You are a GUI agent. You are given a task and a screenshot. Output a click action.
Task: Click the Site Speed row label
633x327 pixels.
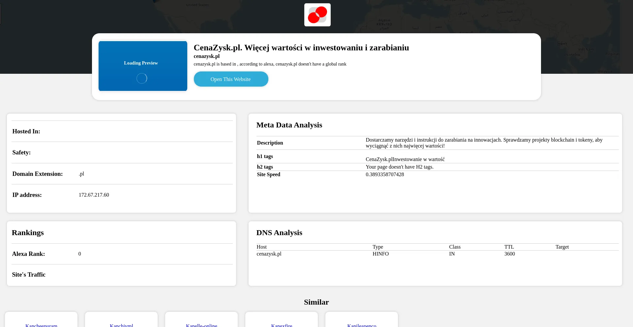coord(268,175)
